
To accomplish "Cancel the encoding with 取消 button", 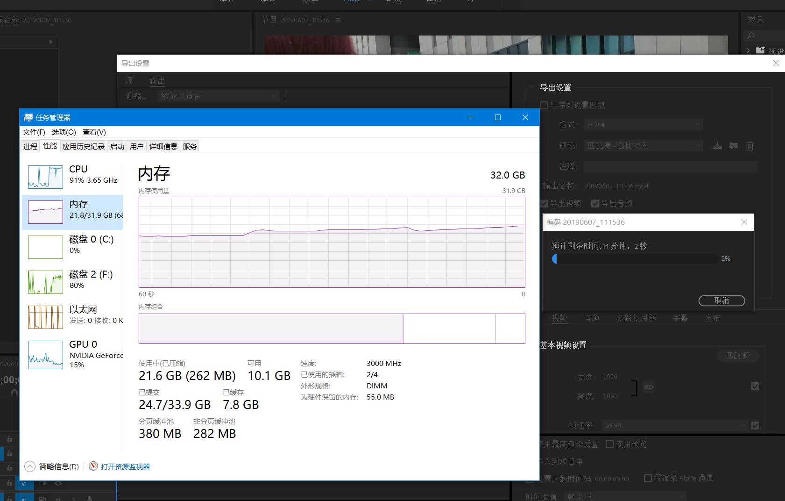I will [x=721, y=301].
